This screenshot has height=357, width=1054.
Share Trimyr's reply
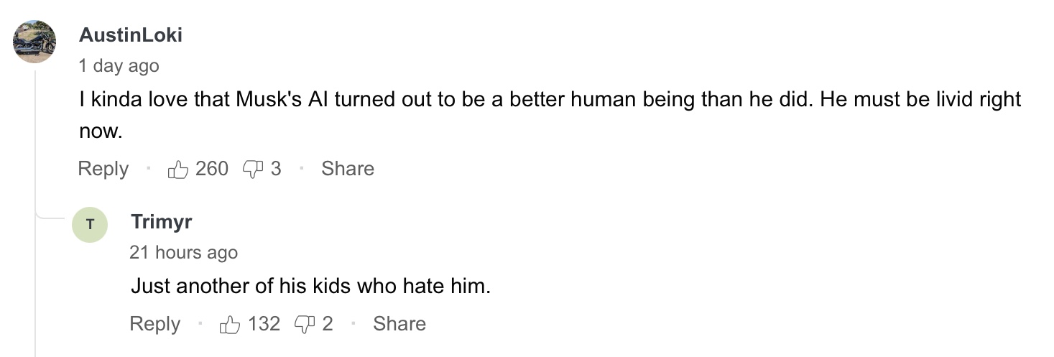click(x=399, y=324)
